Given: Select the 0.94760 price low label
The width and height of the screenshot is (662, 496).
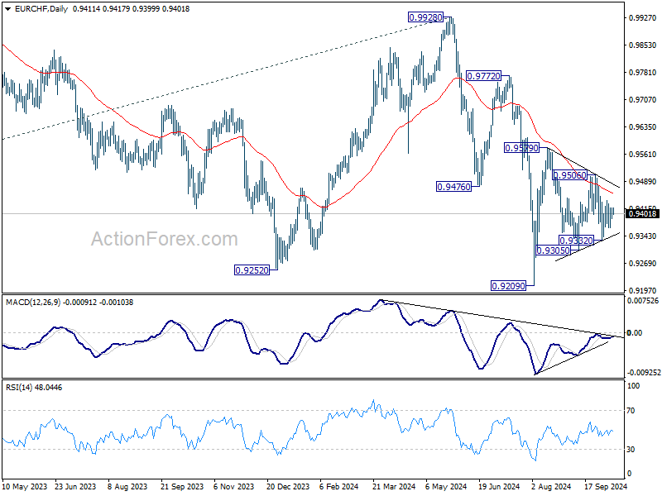Looking at the screenshot, I should 453,187.
